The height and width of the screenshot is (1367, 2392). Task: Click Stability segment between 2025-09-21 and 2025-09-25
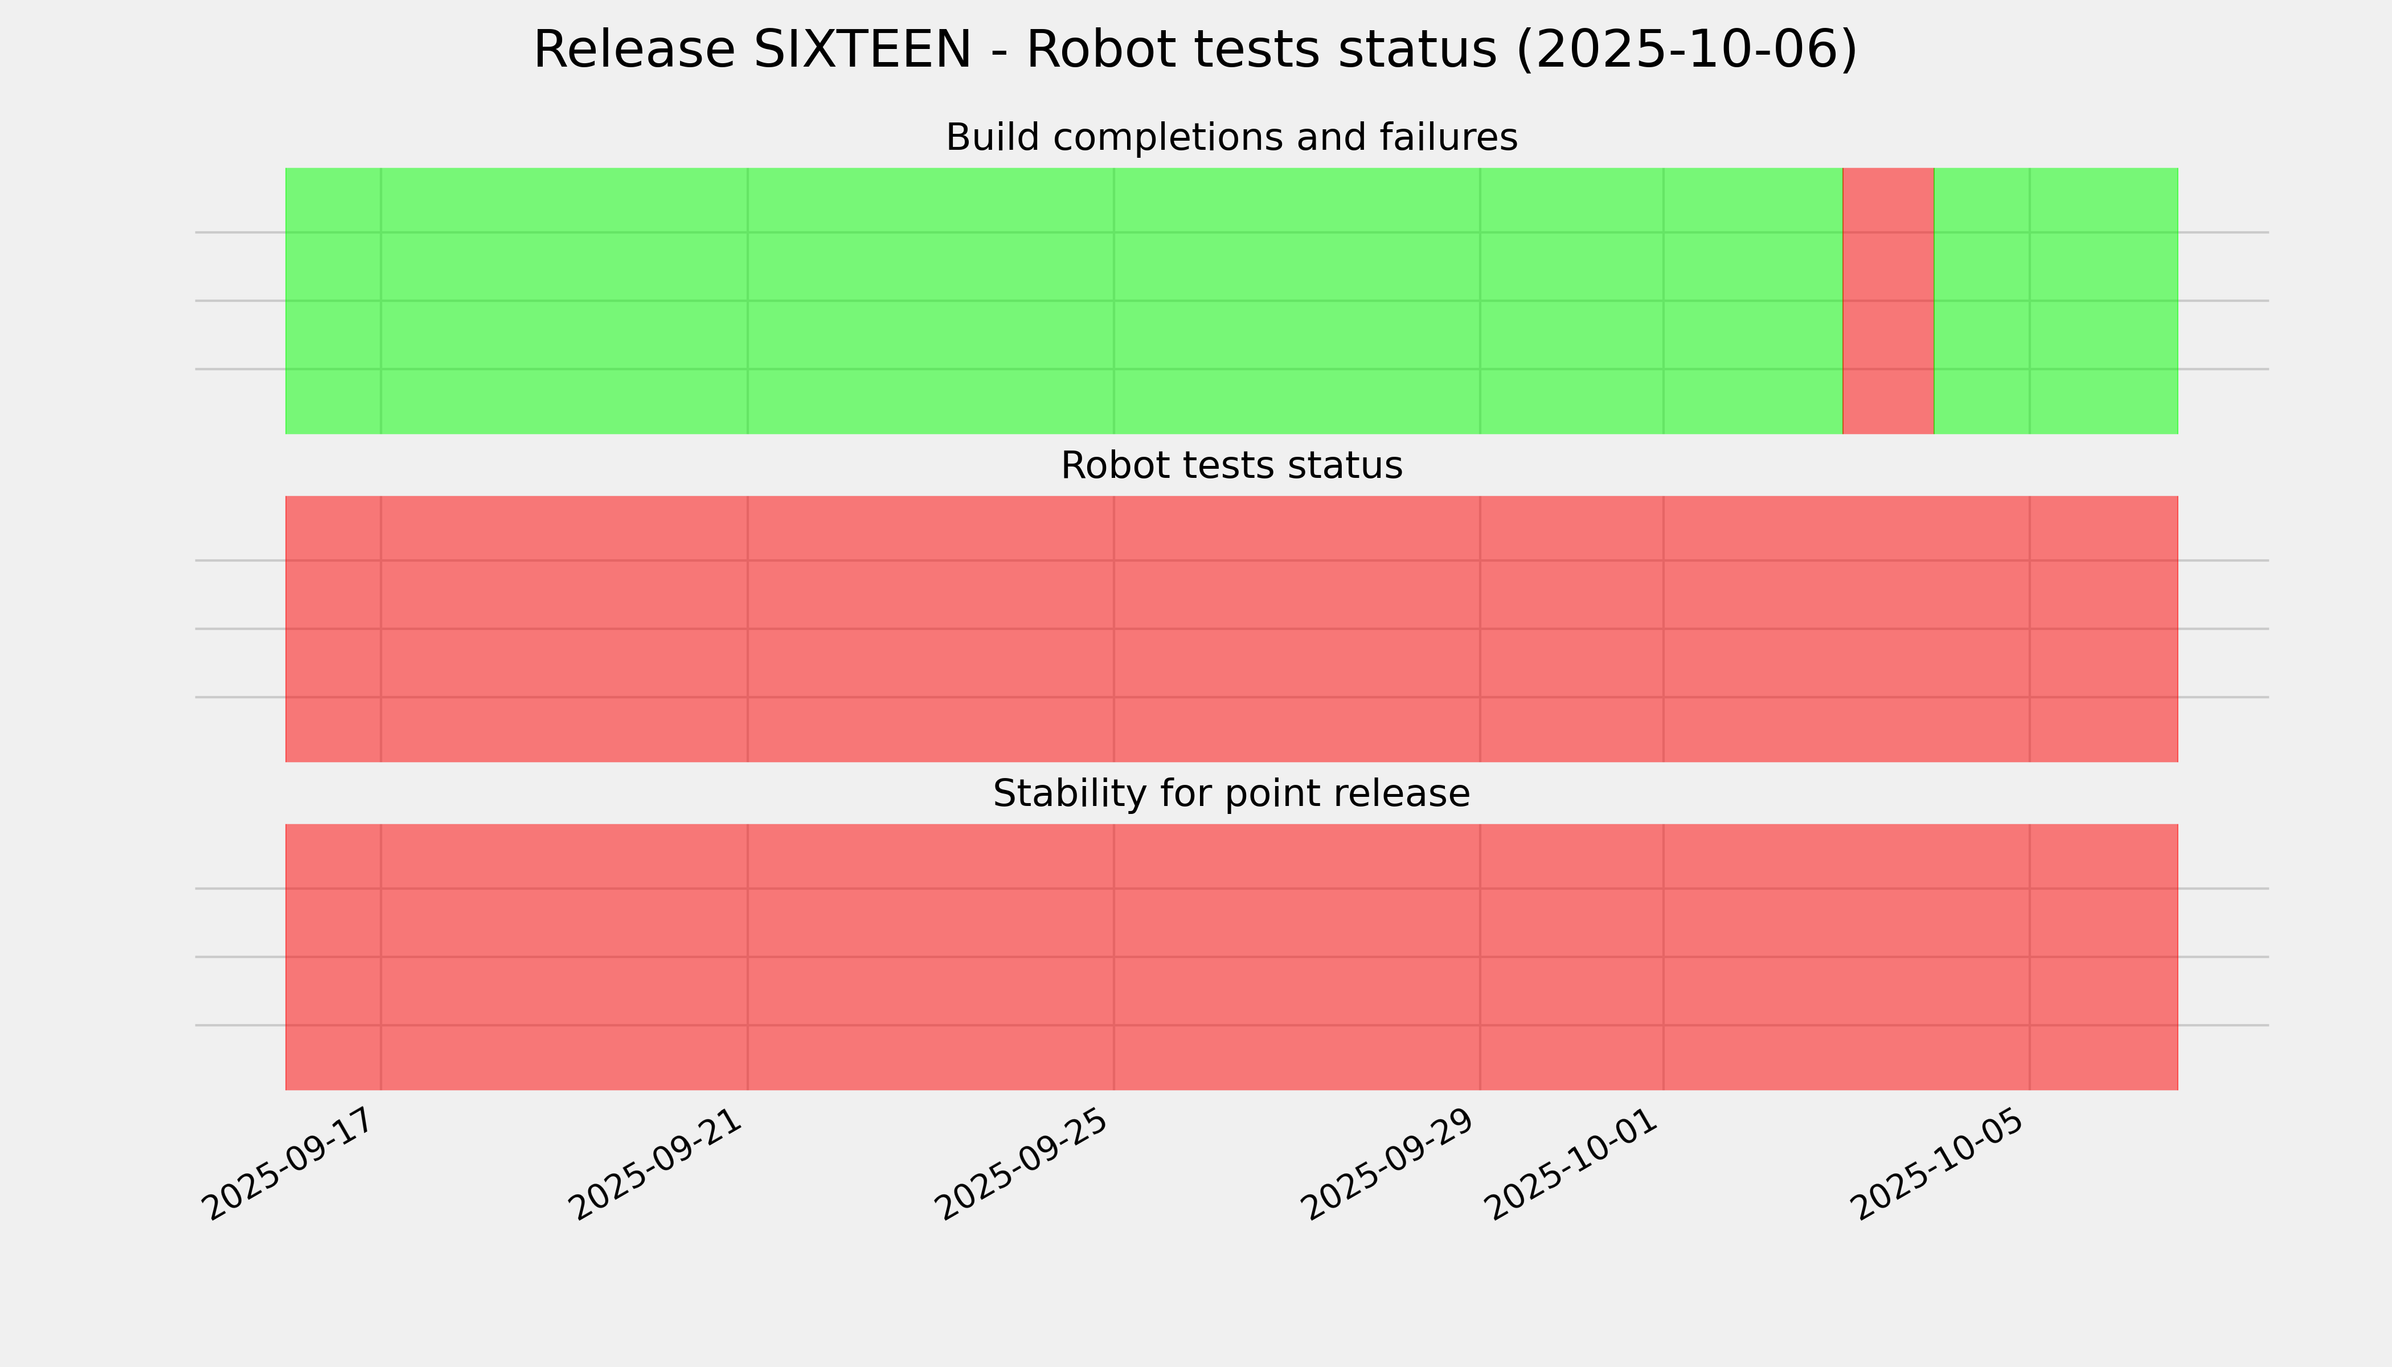coord(929,957)
